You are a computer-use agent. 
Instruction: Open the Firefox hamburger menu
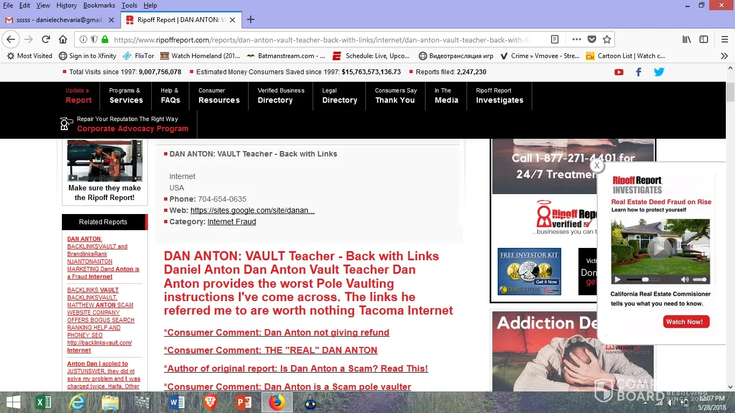(x=724, y=39)
